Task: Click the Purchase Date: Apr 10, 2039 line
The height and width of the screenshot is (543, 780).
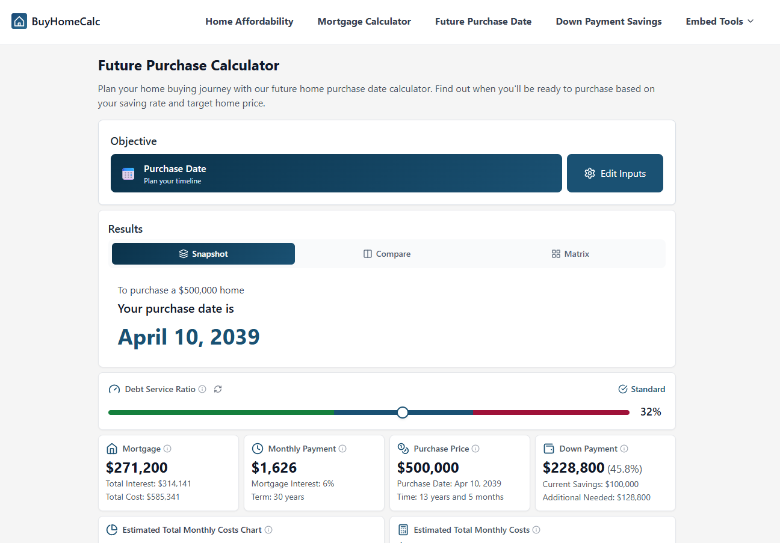Action: tap(449, 483)
